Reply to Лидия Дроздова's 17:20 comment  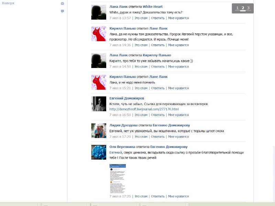click(x=158, y=137)
